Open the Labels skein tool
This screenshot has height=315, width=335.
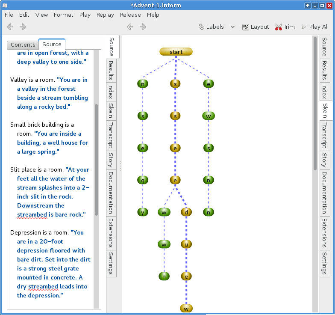tap(211, 27)
